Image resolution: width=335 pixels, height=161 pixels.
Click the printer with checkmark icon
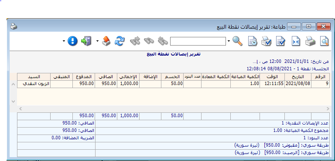pyautogui.click(x=266, y=41)
